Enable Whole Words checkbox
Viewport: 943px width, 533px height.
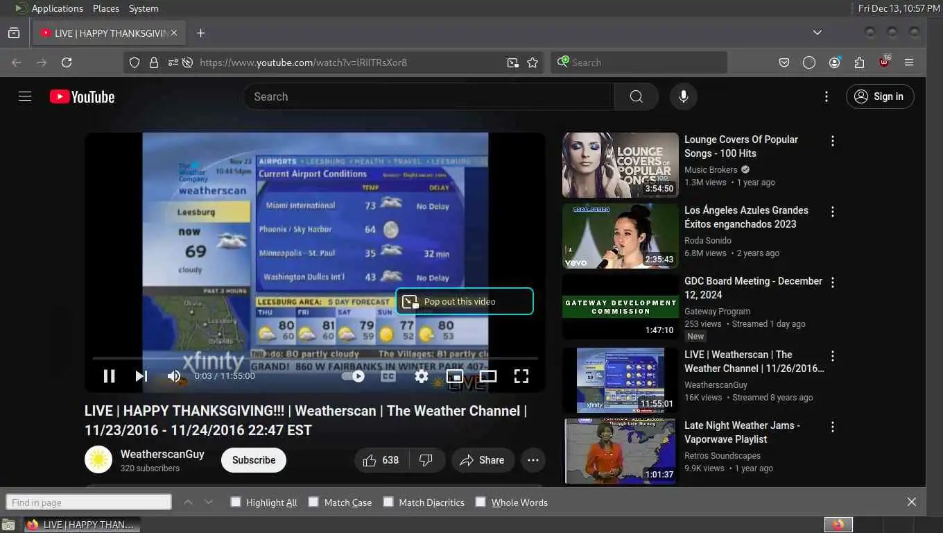pos(481,502)
